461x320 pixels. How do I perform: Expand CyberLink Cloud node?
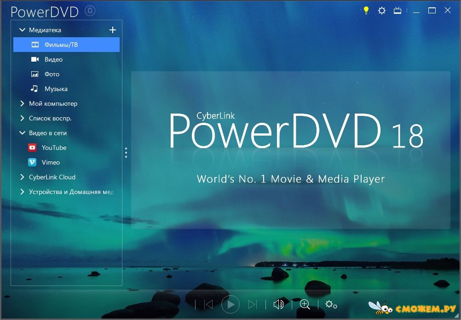coord(22,177)
